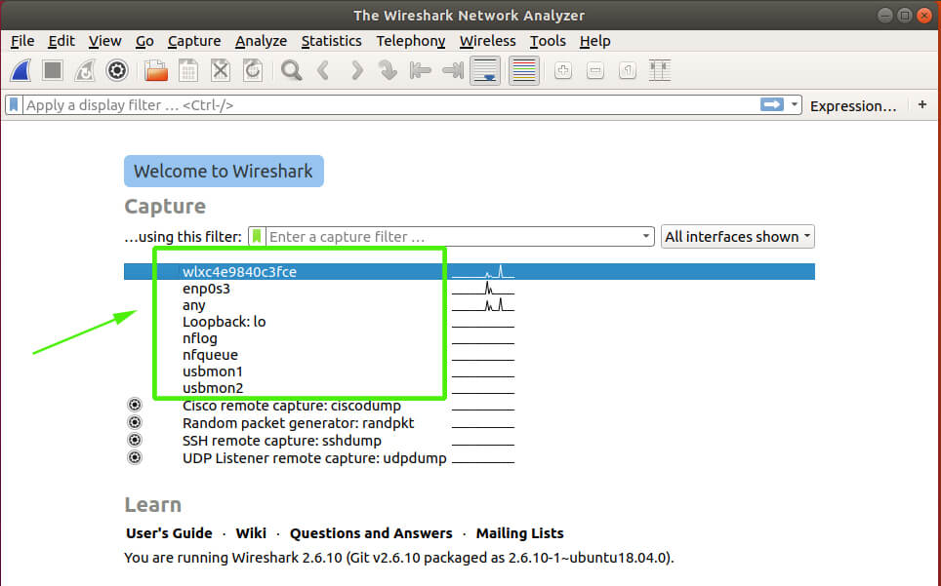Stop the capture with the square icon
The height and width of the screenshot is (586, 941).
point(53,71)
